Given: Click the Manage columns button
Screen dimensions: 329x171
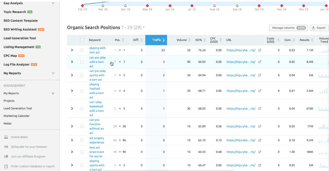Looking at the screenshot, I should pos(288,28).
